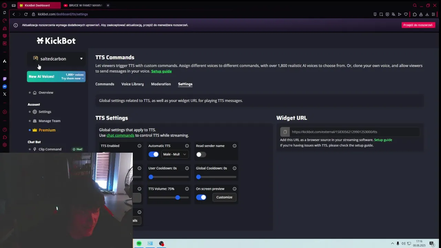Click the browser reload button
Screen dimensions: 441x248
[x=26, y=14]
